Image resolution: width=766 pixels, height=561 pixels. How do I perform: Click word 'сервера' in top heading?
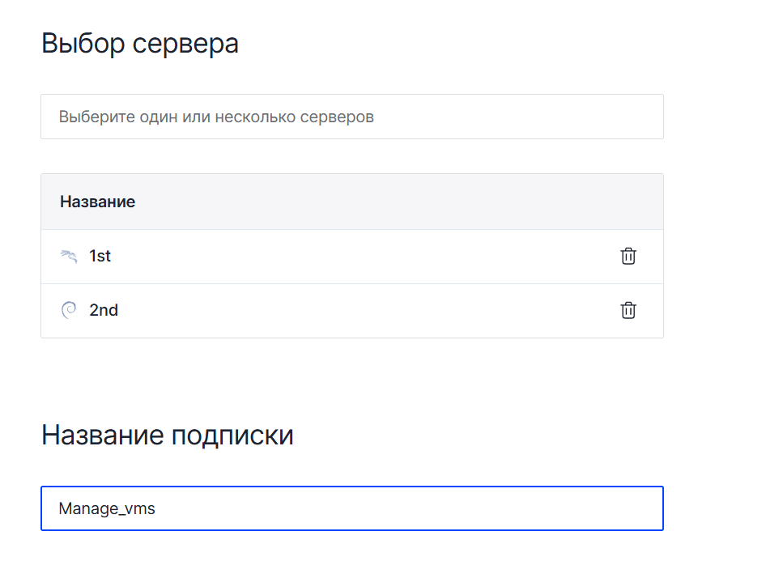(185, 43)
